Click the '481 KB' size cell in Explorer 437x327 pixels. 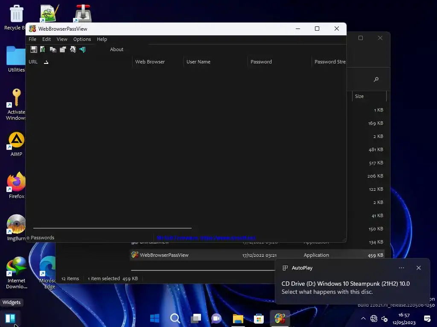[376, 149]
